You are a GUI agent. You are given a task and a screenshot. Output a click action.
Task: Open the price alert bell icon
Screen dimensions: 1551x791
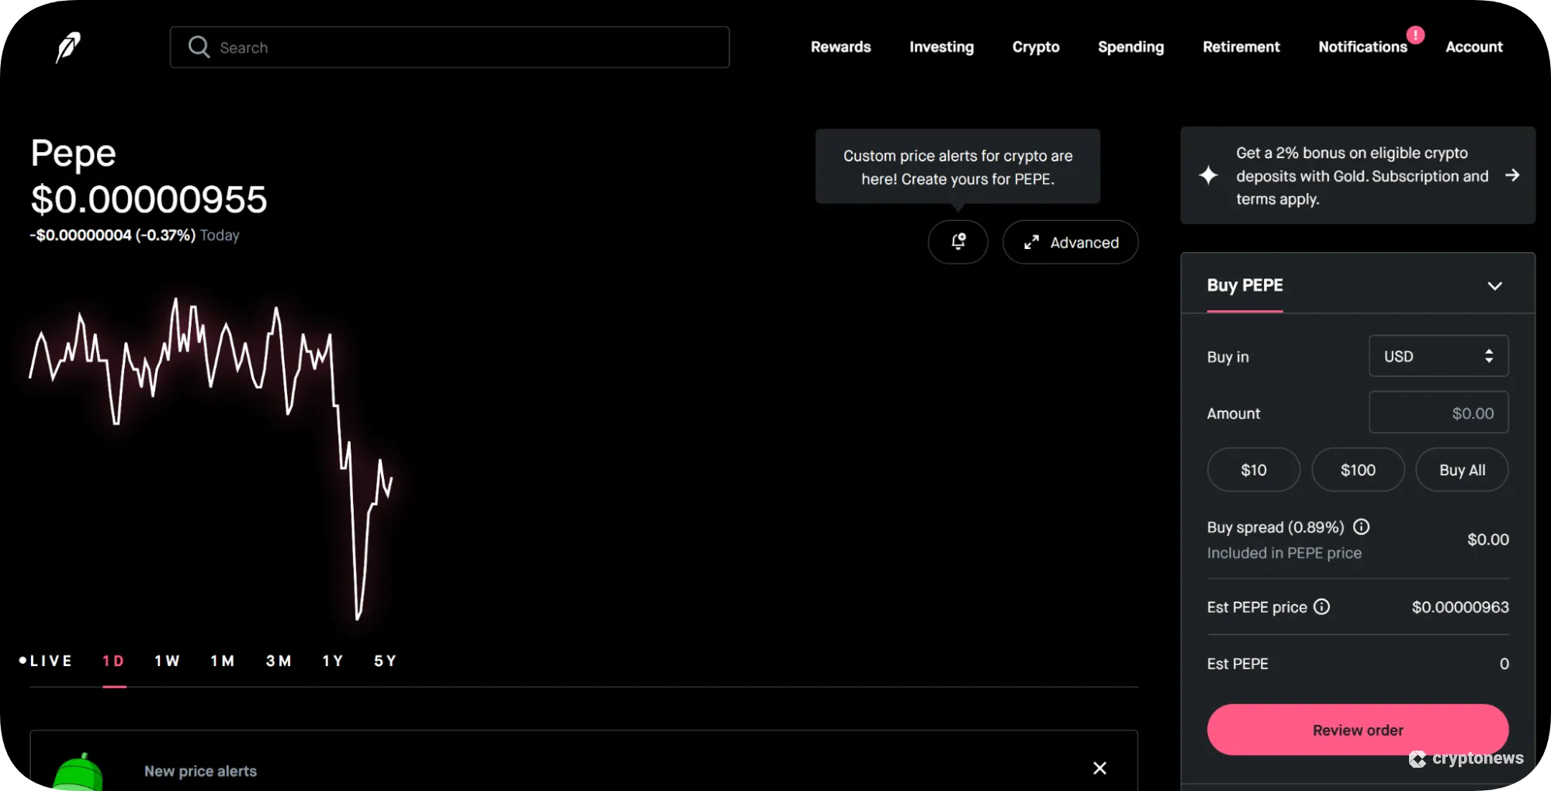click(x=957, y=242)
